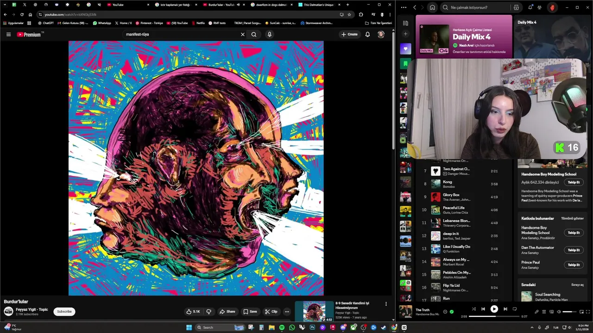Toggle Spotify repeat
The width and height of the screenshot is (593, 333).
coord(515,309)
